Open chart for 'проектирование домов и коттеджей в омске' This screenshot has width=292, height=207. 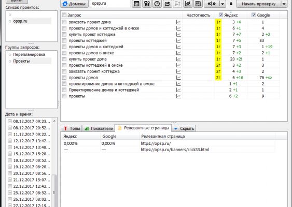[x=178, y=84]
